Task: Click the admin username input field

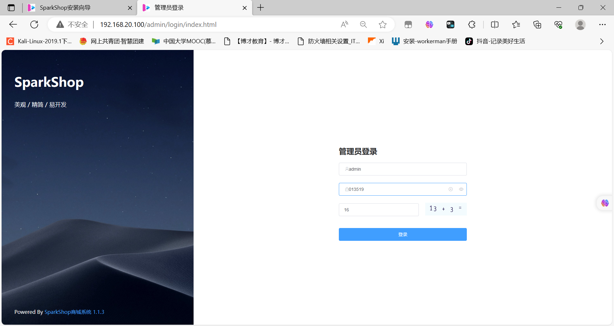Action: click(403, 169)
